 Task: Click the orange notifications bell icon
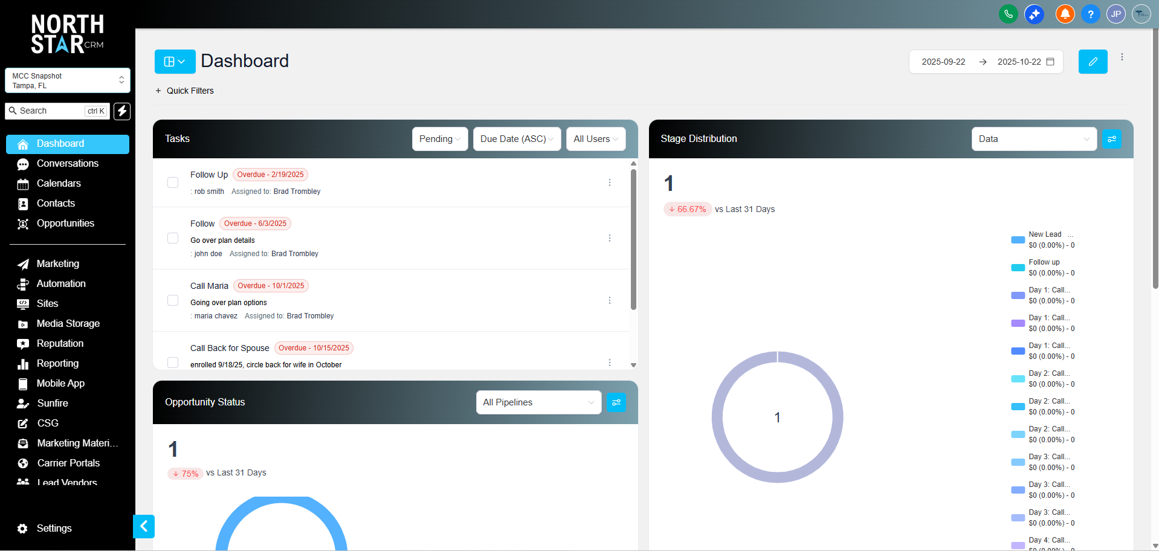[x=1065, y=14]
